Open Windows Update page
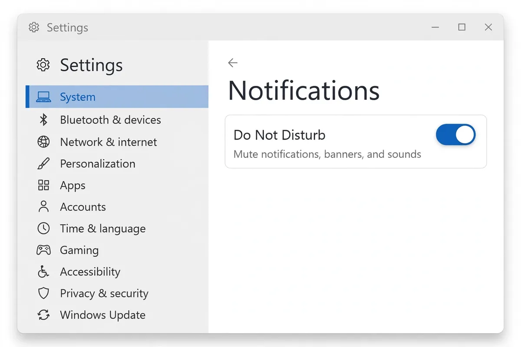The height and width of the screenshot is (347, 521). point(117,315)
